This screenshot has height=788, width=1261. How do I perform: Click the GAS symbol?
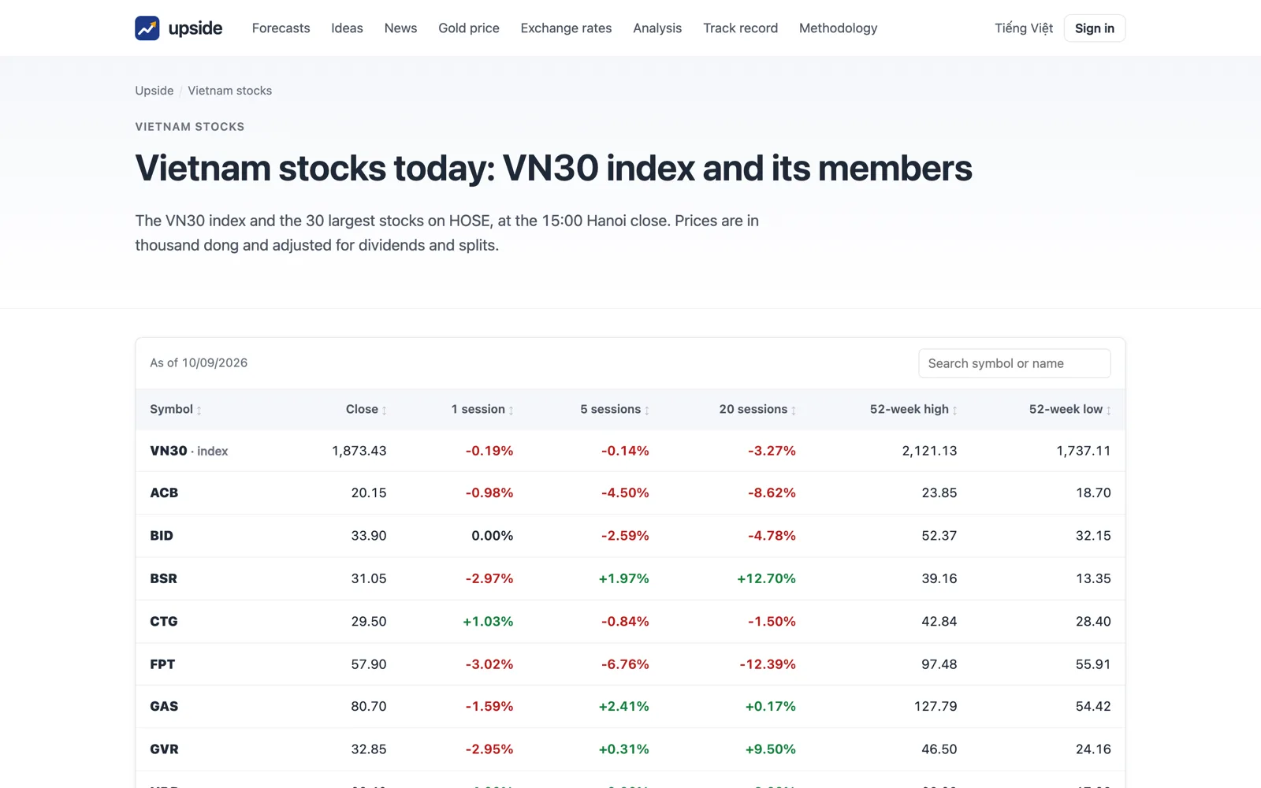click(164, 707)
